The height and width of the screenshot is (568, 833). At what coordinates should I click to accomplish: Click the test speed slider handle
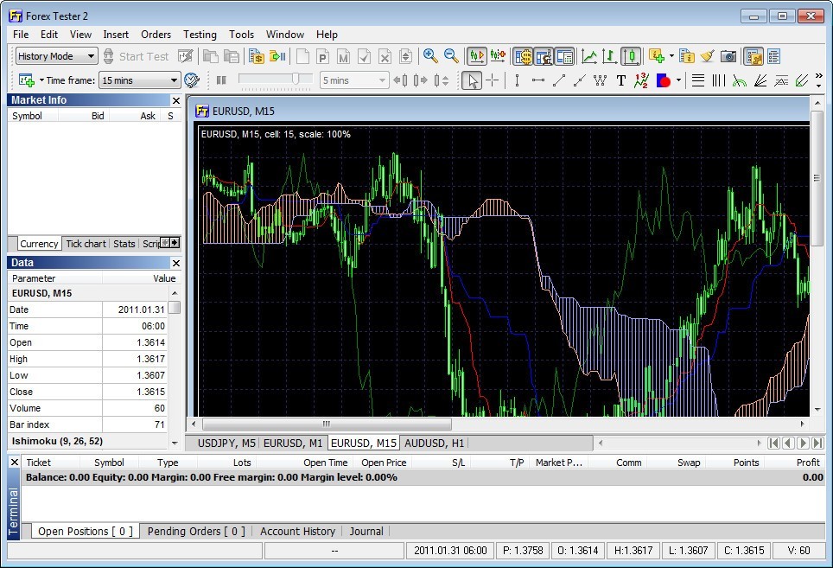(x=296, y=80)
